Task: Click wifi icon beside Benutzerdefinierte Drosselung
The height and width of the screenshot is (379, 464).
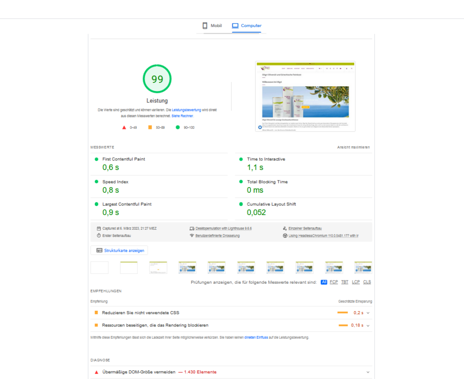Action: [192, 236]
